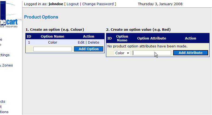
Task: Click the "No product option attributes" message
Action: (x=147, y=46)
